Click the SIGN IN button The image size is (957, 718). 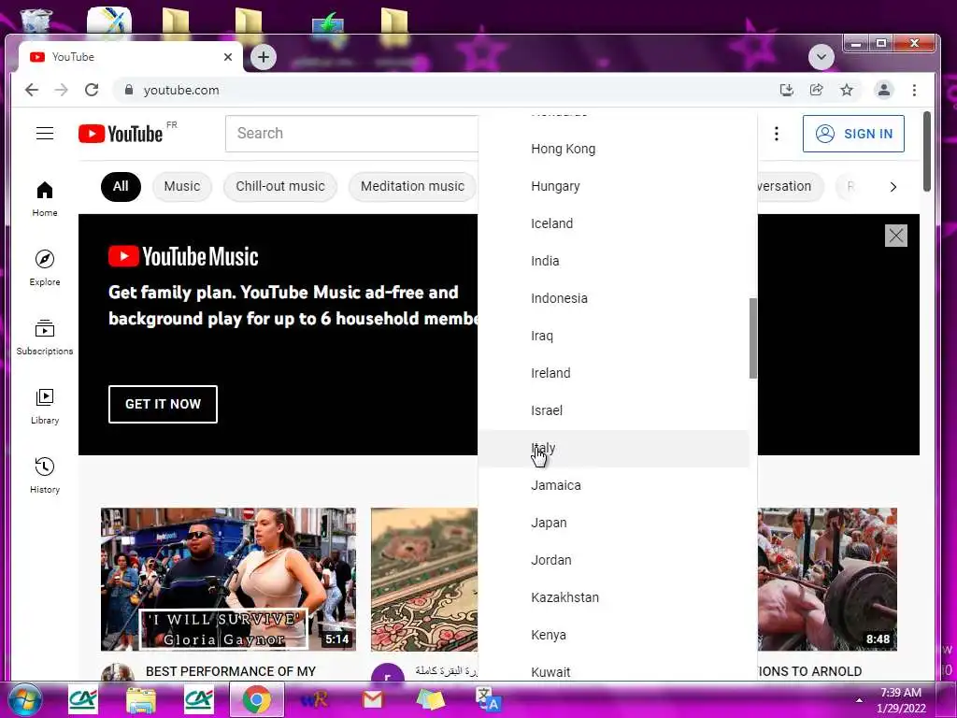point(853,134)
